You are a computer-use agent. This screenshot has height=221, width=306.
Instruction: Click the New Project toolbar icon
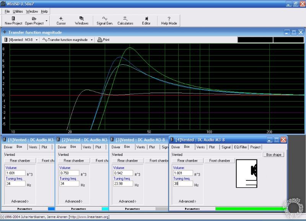pyautogui.click(x=13, y=18)
